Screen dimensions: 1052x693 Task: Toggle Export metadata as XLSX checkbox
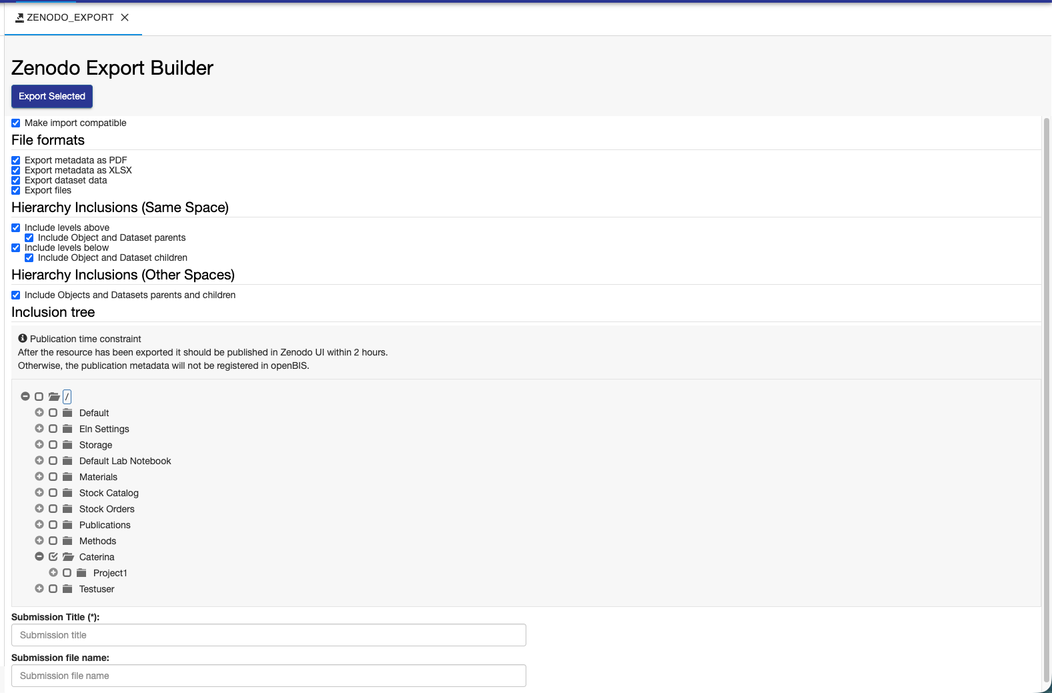pos(16,170)
